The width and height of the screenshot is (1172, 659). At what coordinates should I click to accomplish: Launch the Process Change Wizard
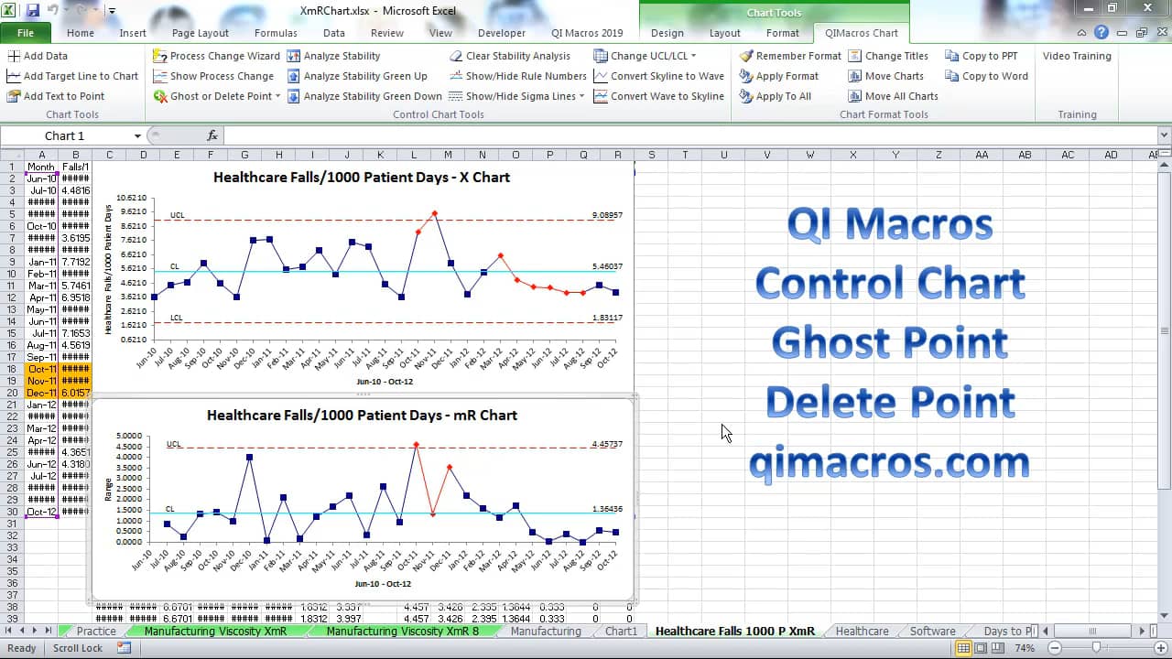pyautogui.click(x=217, y=56)
